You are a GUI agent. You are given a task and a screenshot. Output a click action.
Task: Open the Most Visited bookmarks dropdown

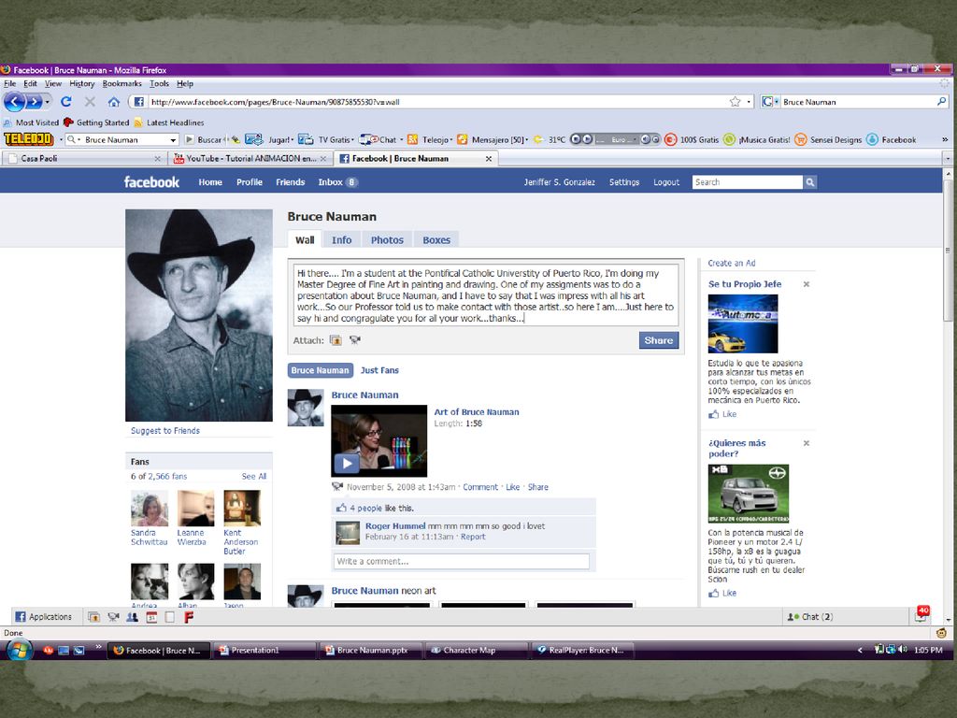[x=31, y=122]
